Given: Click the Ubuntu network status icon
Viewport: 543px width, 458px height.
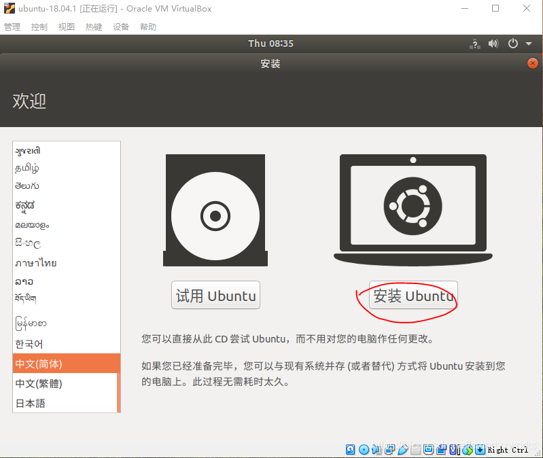Looking at the screenshot, I should click(x=475, y=44).
